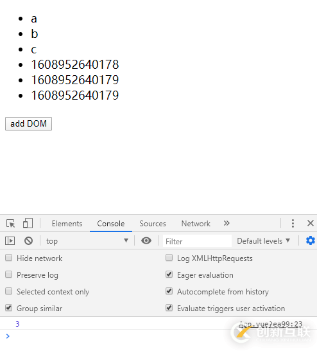
Task: Show the console sidebar panel icon
Action: 10,241
